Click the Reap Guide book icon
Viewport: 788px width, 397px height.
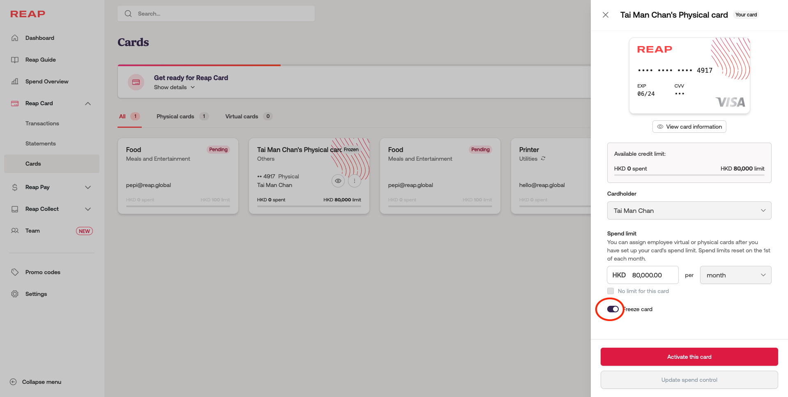15,60
